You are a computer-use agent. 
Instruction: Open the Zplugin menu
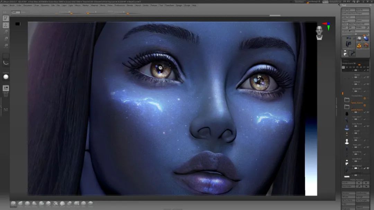[x=179, y=5]
